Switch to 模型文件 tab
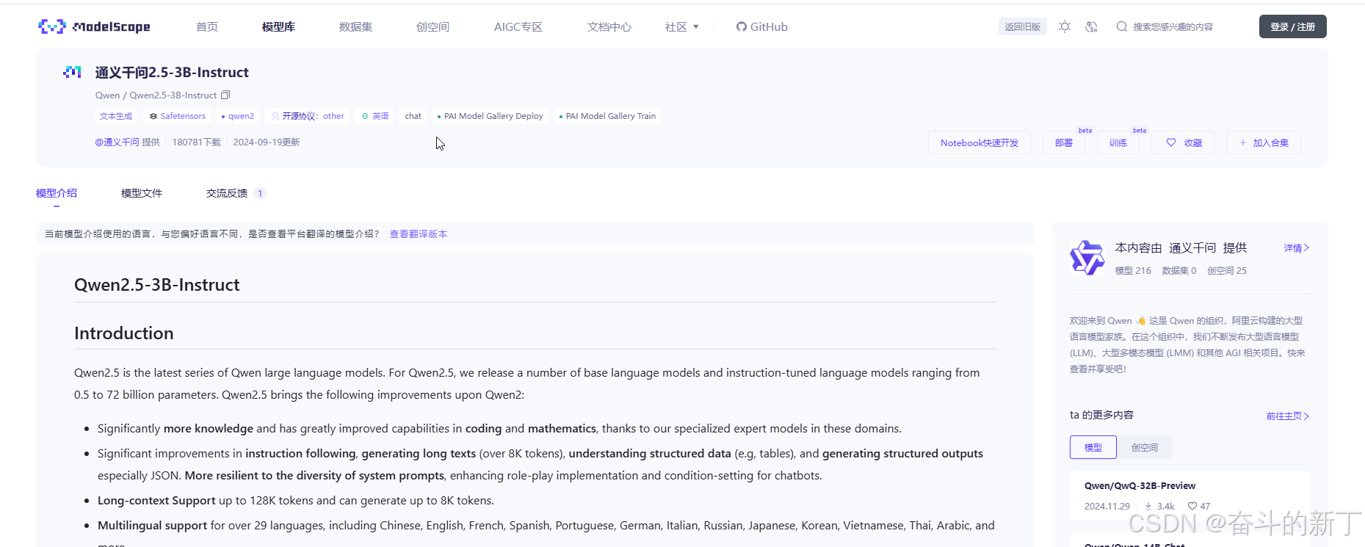Image resolution: width=1365 pixels, height=547 pixels. [142, 193]
